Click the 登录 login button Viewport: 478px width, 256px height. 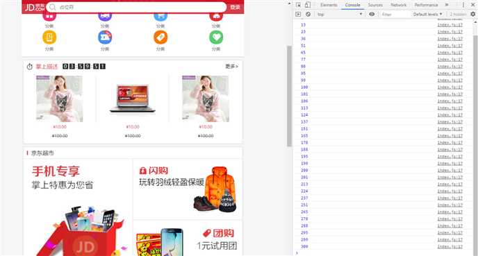235,7
